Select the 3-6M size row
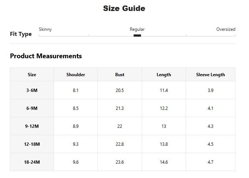Viewport: 249px width, 178px height. point(32,90)
